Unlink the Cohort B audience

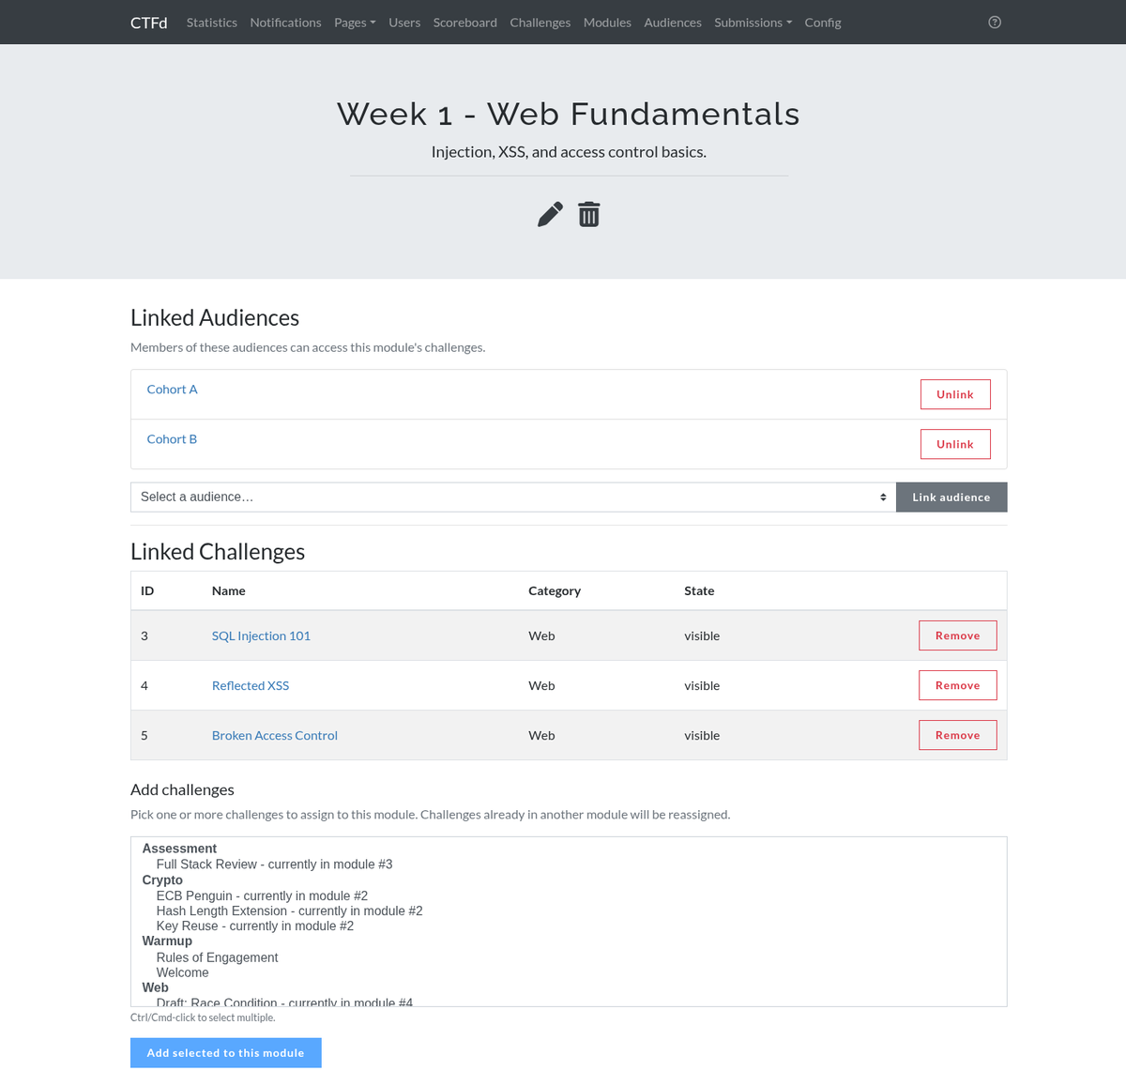(955, 444)
